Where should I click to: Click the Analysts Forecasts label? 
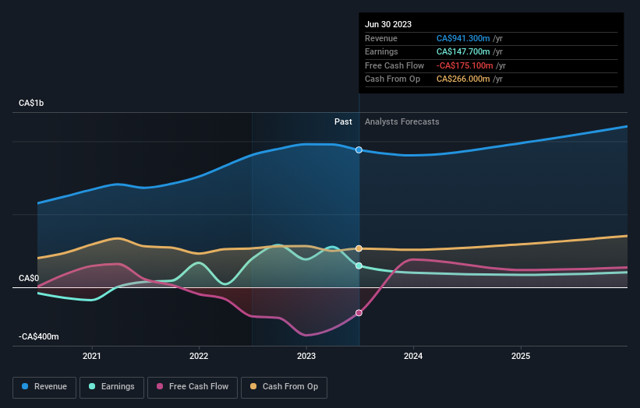tap(402, 122)
